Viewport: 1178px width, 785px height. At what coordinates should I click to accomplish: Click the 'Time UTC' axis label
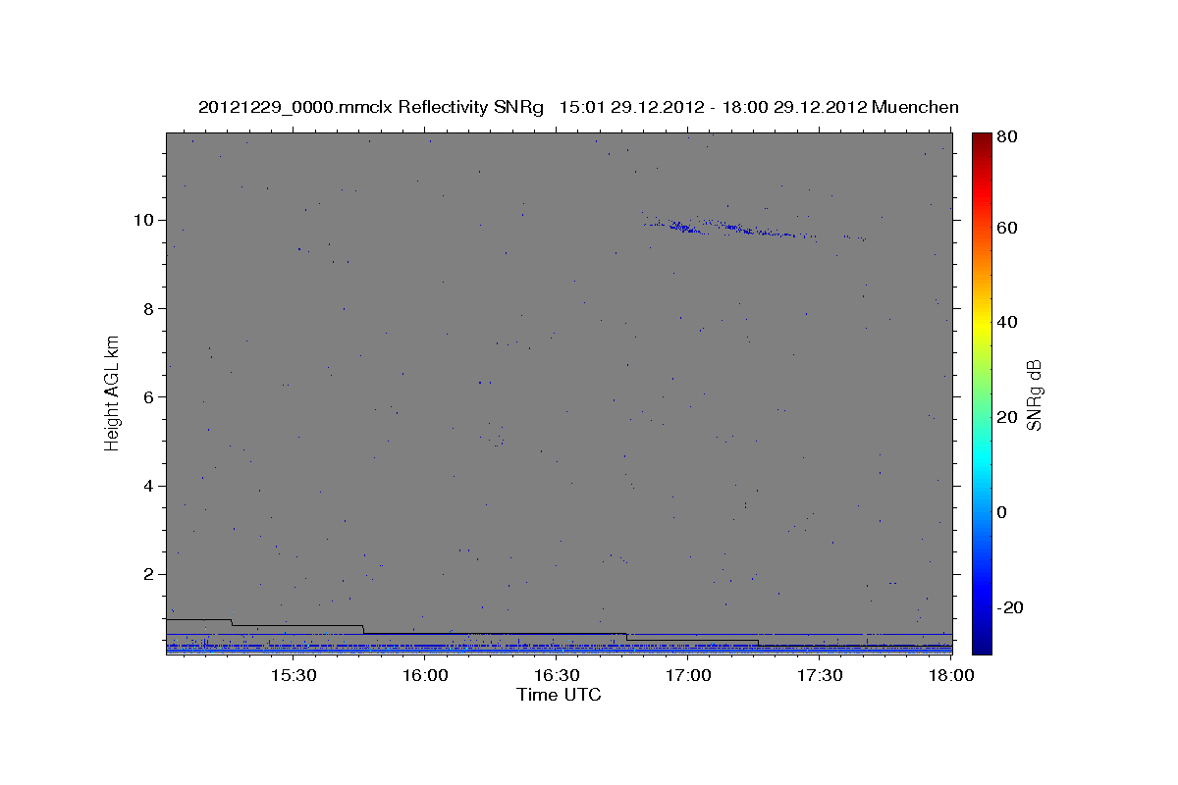[x=559, y=695]
